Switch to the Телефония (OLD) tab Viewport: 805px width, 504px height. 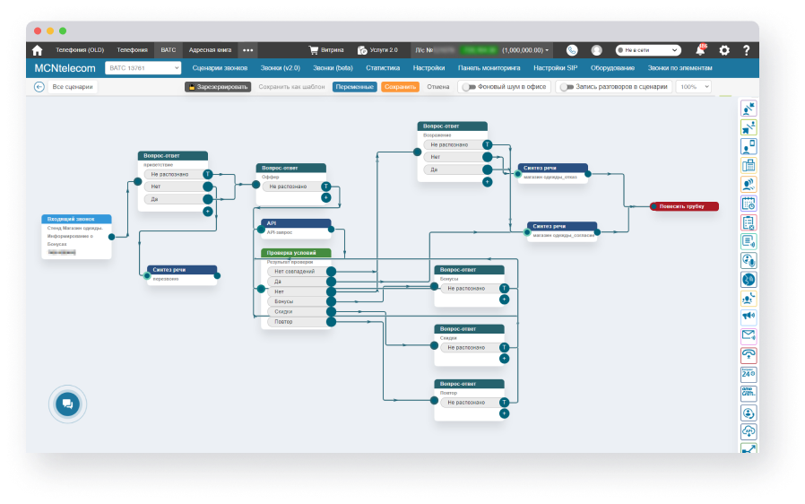[80, 50]
